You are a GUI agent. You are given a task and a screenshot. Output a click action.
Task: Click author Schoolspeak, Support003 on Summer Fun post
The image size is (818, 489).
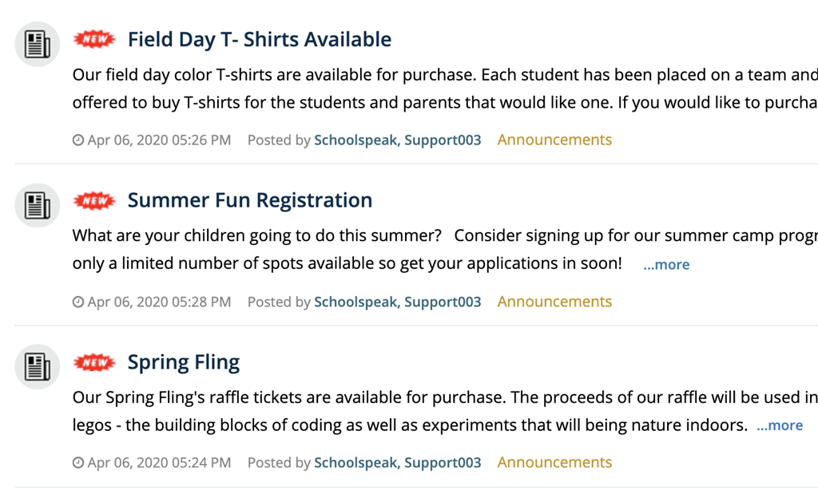pyautogui.click(x=397, y=302)
